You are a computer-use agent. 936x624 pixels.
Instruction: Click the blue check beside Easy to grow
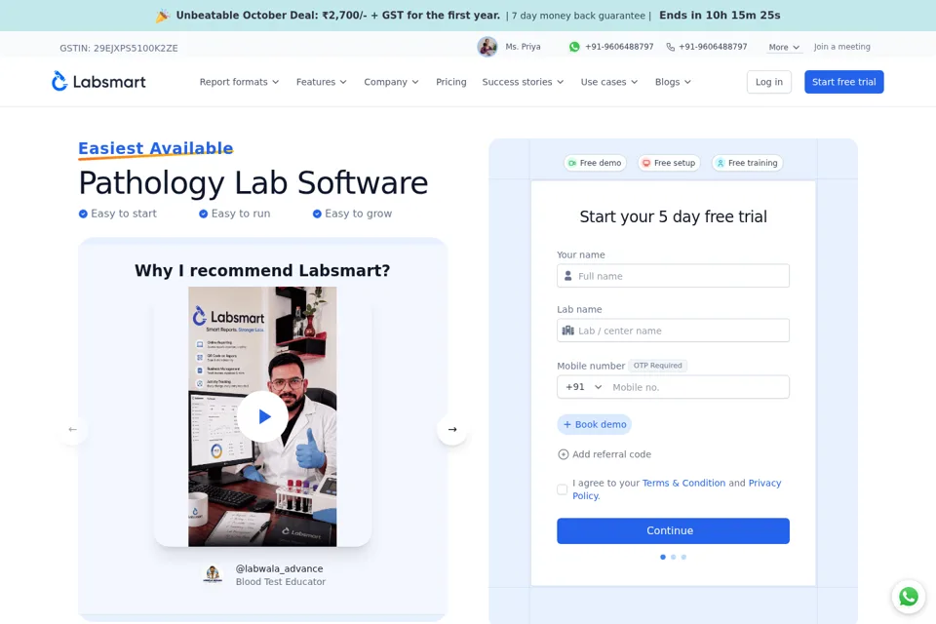point(317,214)
